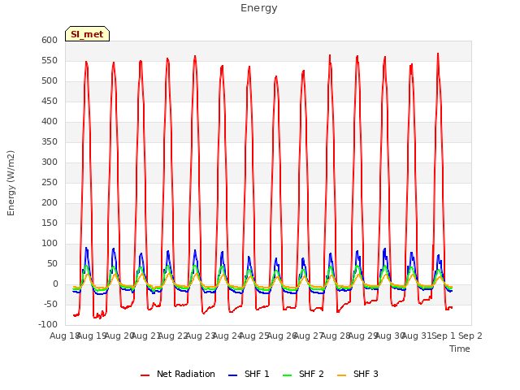
Task: Click the 200 y-axis tick label
Action: tap(50, 202)
